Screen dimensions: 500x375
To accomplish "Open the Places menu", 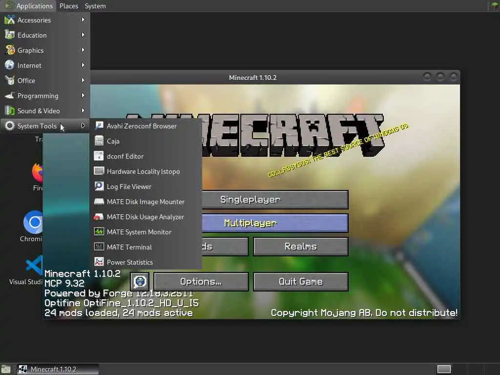I will (68, 6).
